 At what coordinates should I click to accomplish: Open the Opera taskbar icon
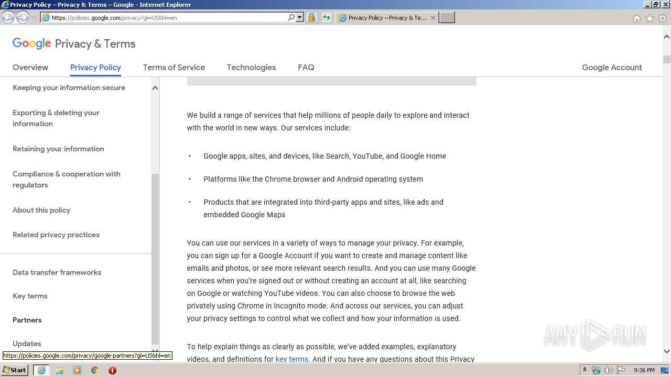coord(112,370)
